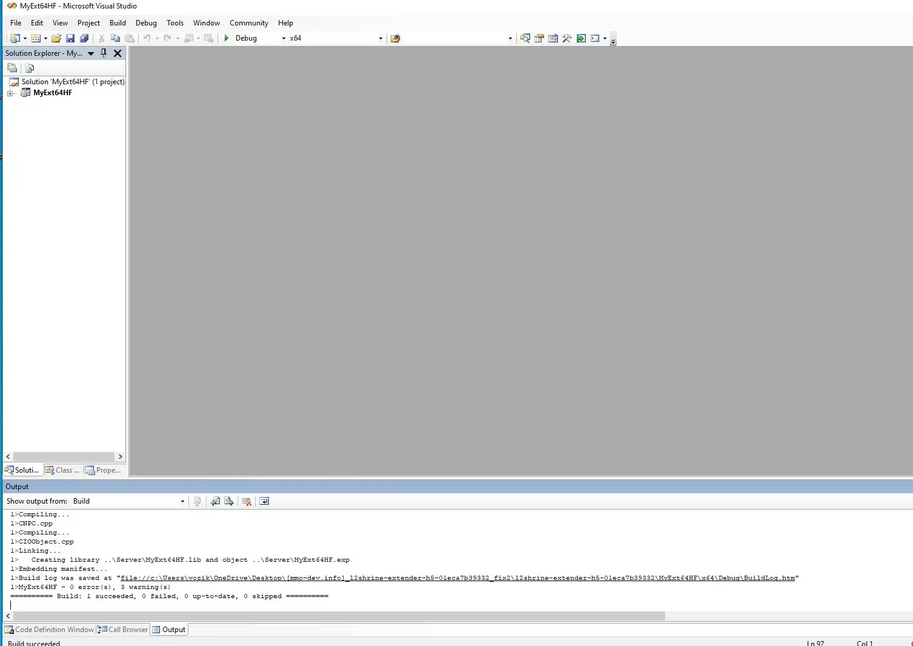Open the Debug menu
The height and width of the screenshot is (646, 913).
[x=146, y=23]
